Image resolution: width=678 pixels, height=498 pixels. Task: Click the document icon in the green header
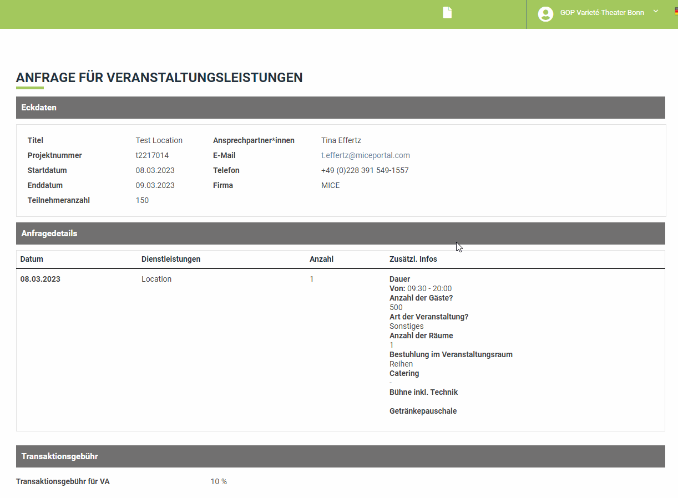(x=447, y=13)
